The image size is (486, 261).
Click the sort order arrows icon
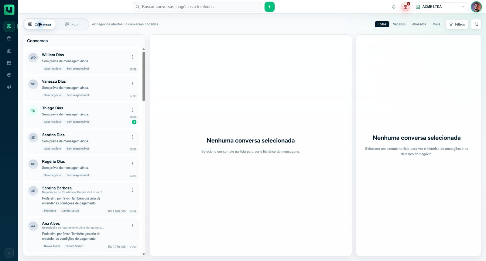tap(476, 24)
